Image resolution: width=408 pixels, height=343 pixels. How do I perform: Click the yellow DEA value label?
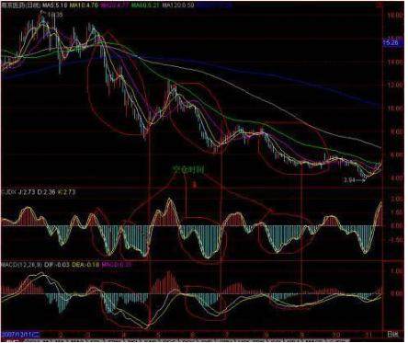(85, 265)
